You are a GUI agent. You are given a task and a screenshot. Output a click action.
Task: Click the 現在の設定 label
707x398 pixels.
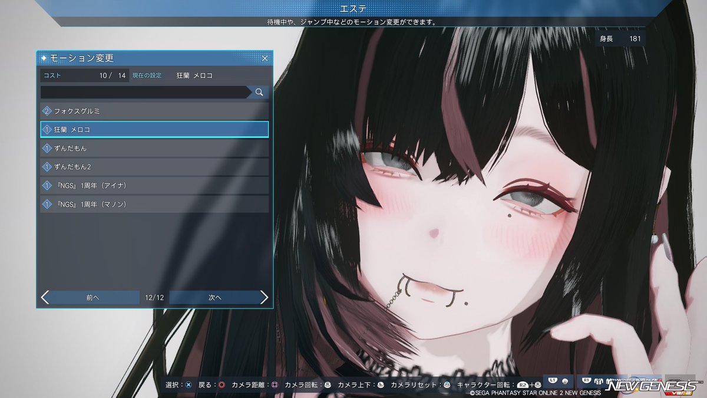pyautogui.click(x=147, y=75)
